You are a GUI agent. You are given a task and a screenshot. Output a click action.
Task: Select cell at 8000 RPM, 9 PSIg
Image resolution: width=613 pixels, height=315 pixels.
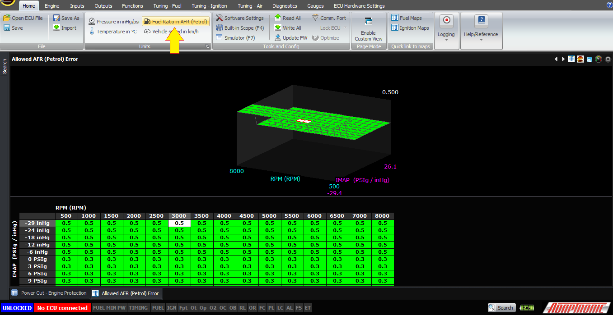(383, 281)
